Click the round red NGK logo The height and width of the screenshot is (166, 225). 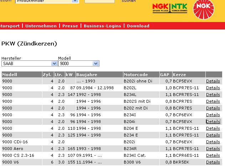[204, 10]
